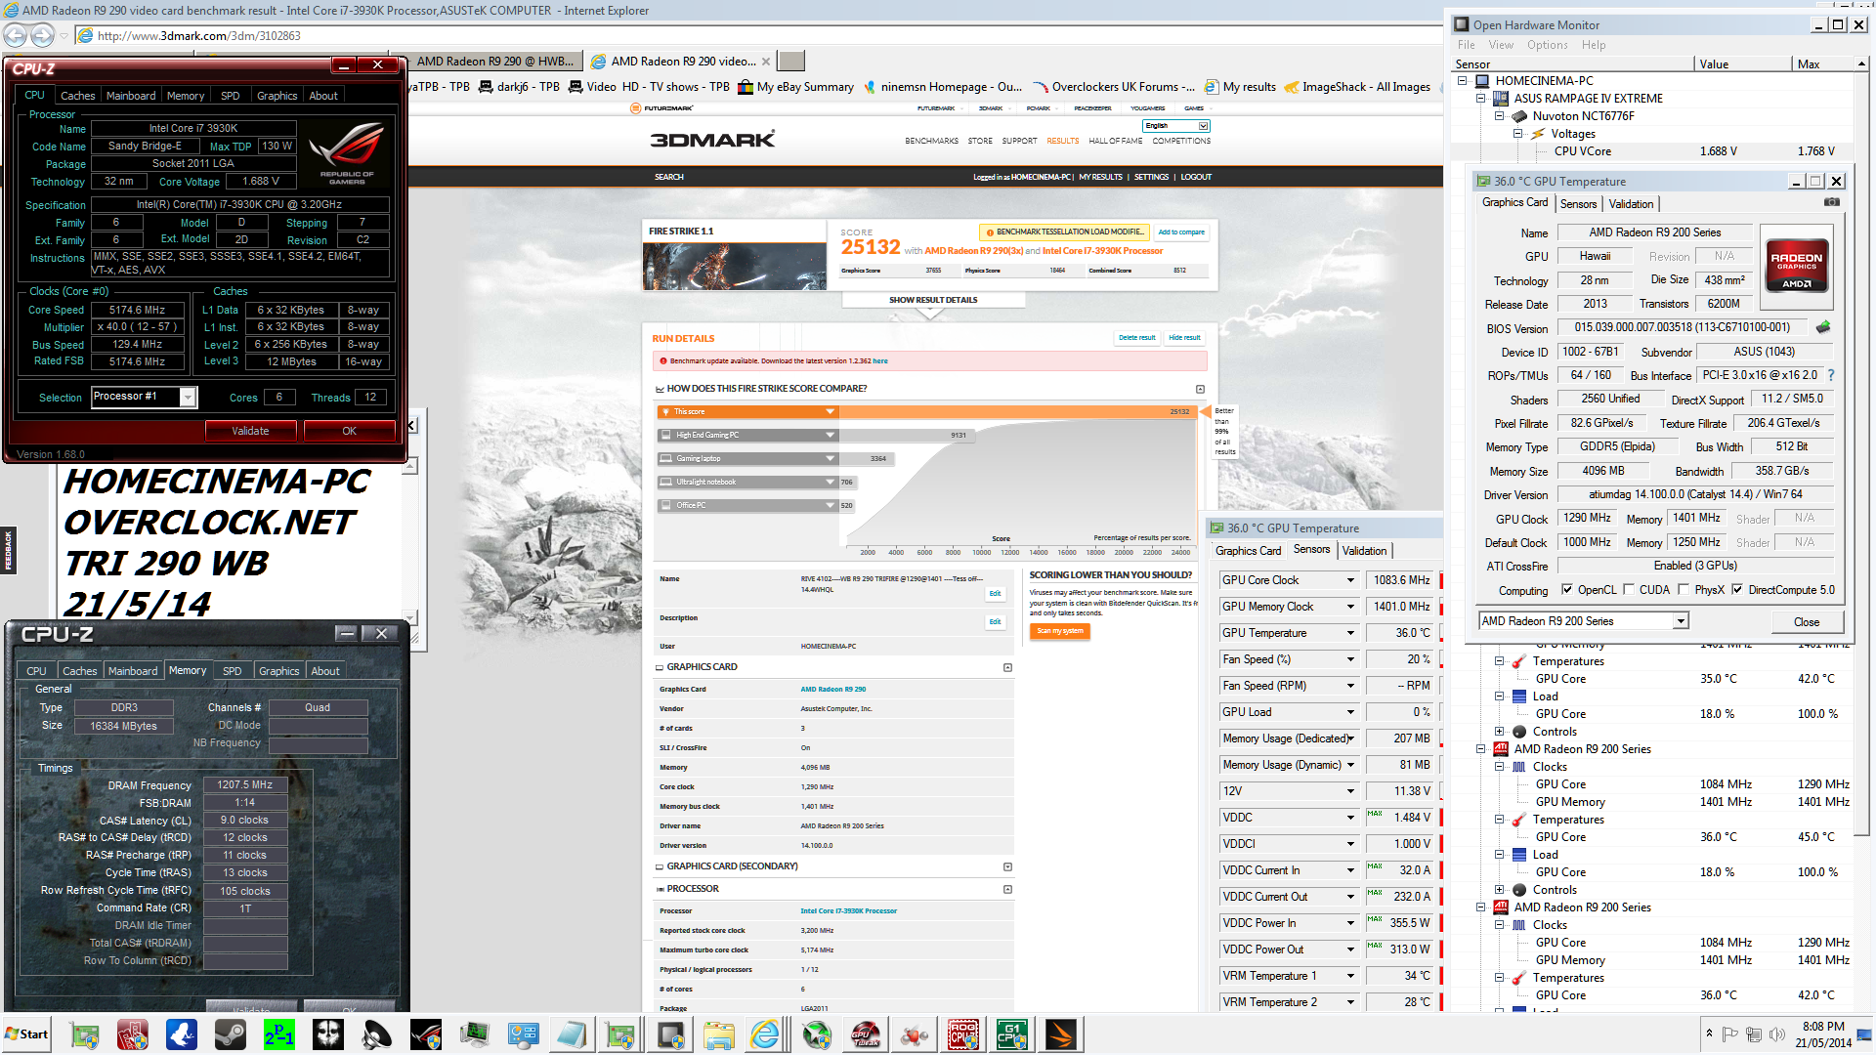Screen dimensions: 1876x1055
Task: Click the BIOS save chip icon in GPU-Z
Action: (x=1823, y=327)
